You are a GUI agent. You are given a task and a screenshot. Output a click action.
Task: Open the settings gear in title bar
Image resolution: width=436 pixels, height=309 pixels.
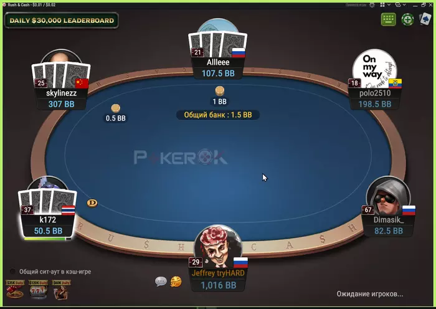click(x=372, y=5)
